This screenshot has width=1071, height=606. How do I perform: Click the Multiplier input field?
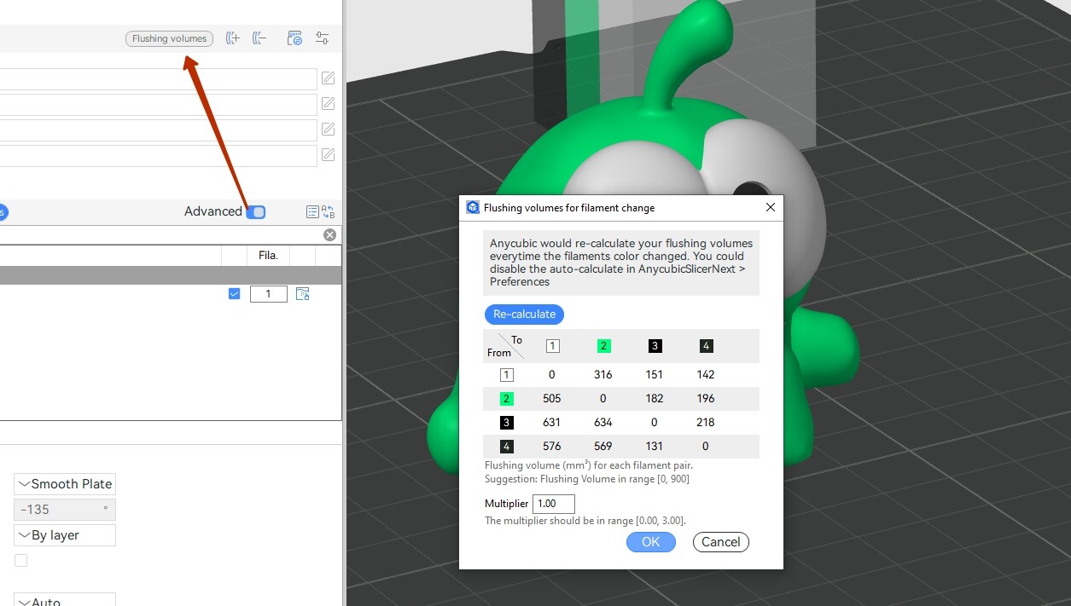[x=554, y=504]
